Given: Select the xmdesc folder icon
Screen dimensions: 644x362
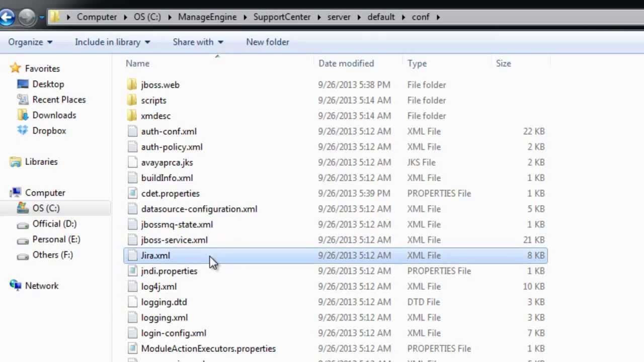Looking at the screenshot, I should coord(132,116).
